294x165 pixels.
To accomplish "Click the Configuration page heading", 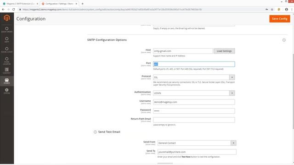I will (x=31, y=19).
